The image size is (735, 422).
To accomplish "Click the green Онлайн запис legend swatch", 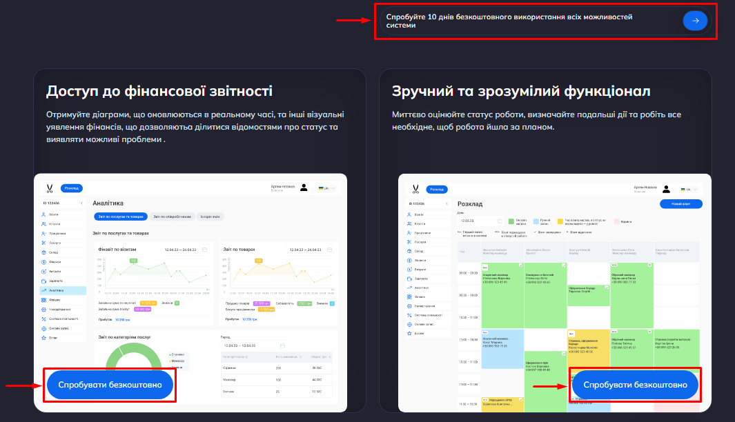I will (511, 221).
